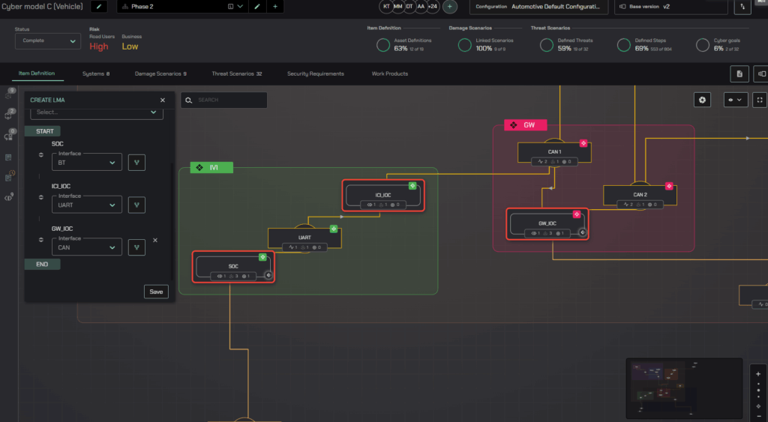This screenshot has width=768, height=422.
Task: Select the CAN 1 node in GW group
Action: tap(554, 152)
